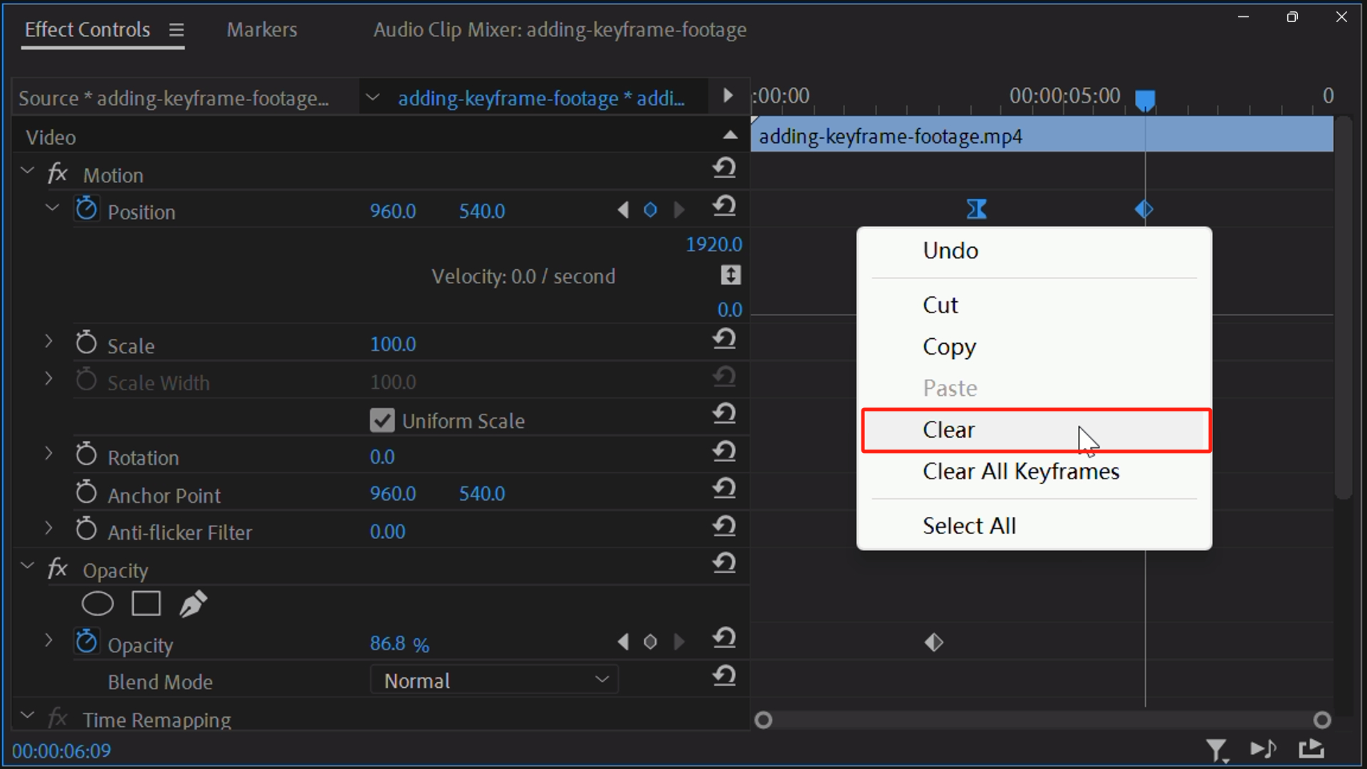
Task: Toggle the Position animation stopwatch
Action: click(x=86, y=209)
